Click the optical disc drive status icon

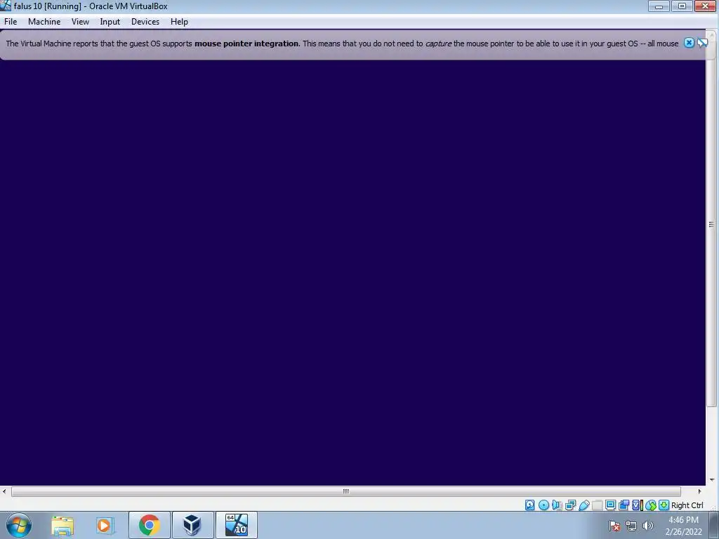pos(543,505)
